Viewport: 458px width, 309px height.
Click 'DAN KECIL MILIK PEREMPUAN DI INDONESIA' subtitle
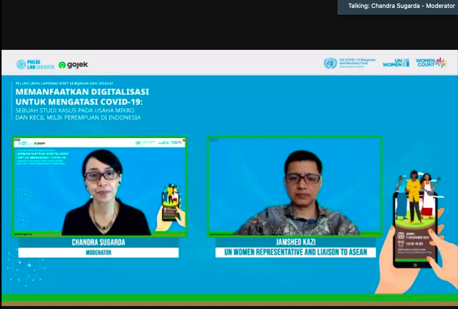(x=78, y=117)
